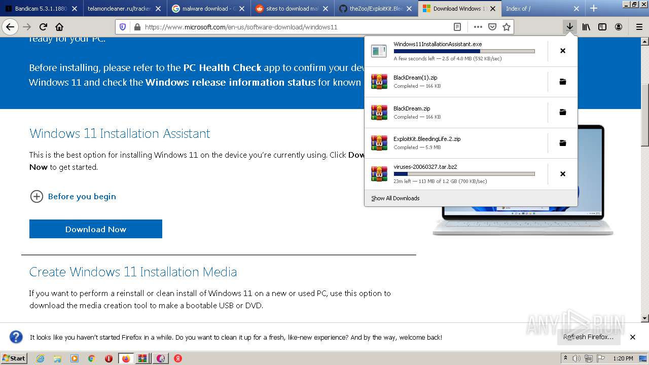Screen dimensions: 649x365
Task: Open Windows Media Player from taskbar
Action: point(75,358)
